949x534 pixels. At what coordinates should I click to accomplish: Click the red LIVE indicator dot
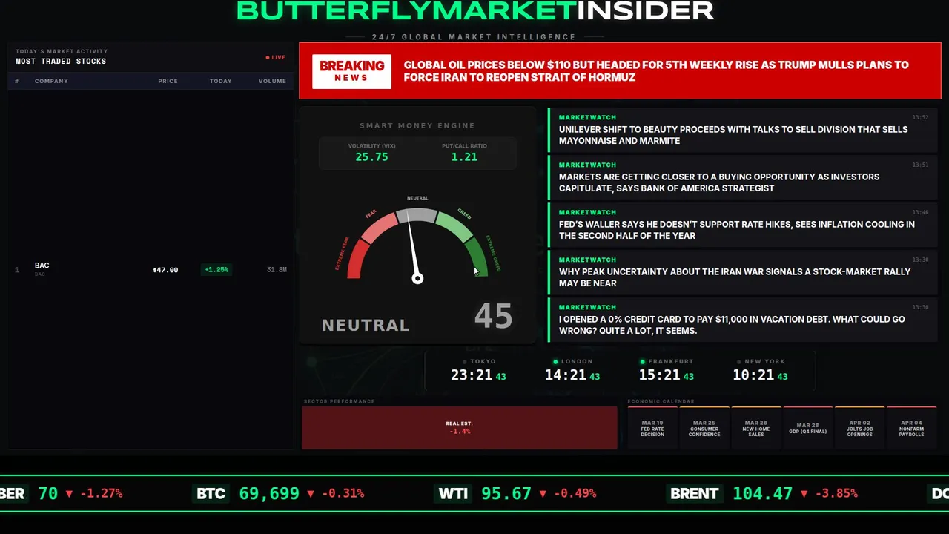268,57
